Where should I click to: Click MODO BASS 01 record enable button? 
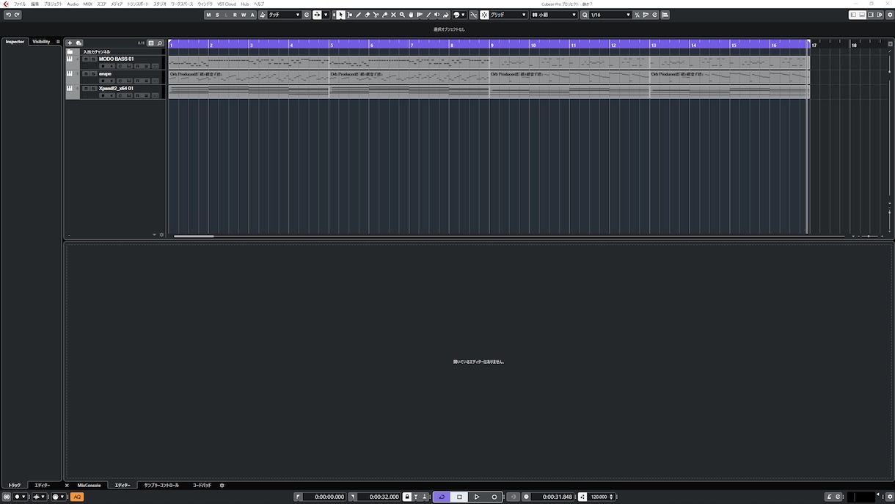coord(103,66)
